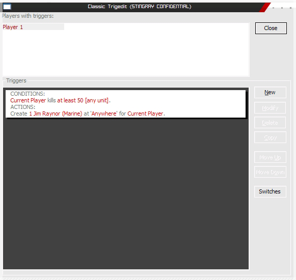Click the window system icon in title bar
296x280 pixels.
7,7
